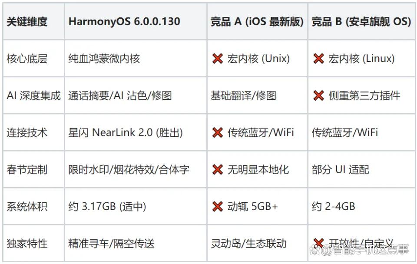Click the red X beside 动辄 5GB+

coord(218,206)
